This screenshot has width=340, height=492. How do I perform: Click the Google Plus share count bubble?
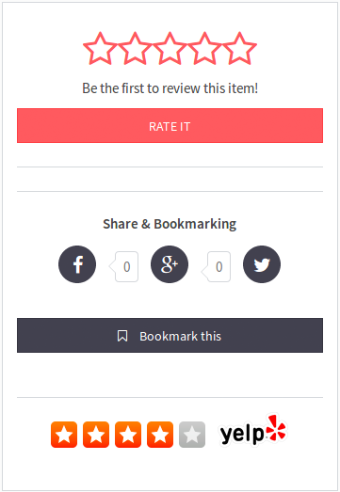217,267
